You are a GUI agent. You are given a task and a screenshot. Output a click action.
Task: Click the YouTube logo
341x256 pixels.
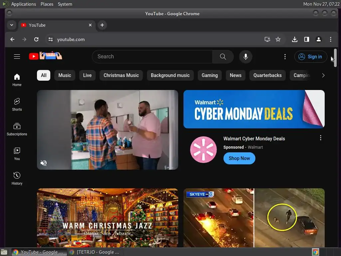point(45,56)
